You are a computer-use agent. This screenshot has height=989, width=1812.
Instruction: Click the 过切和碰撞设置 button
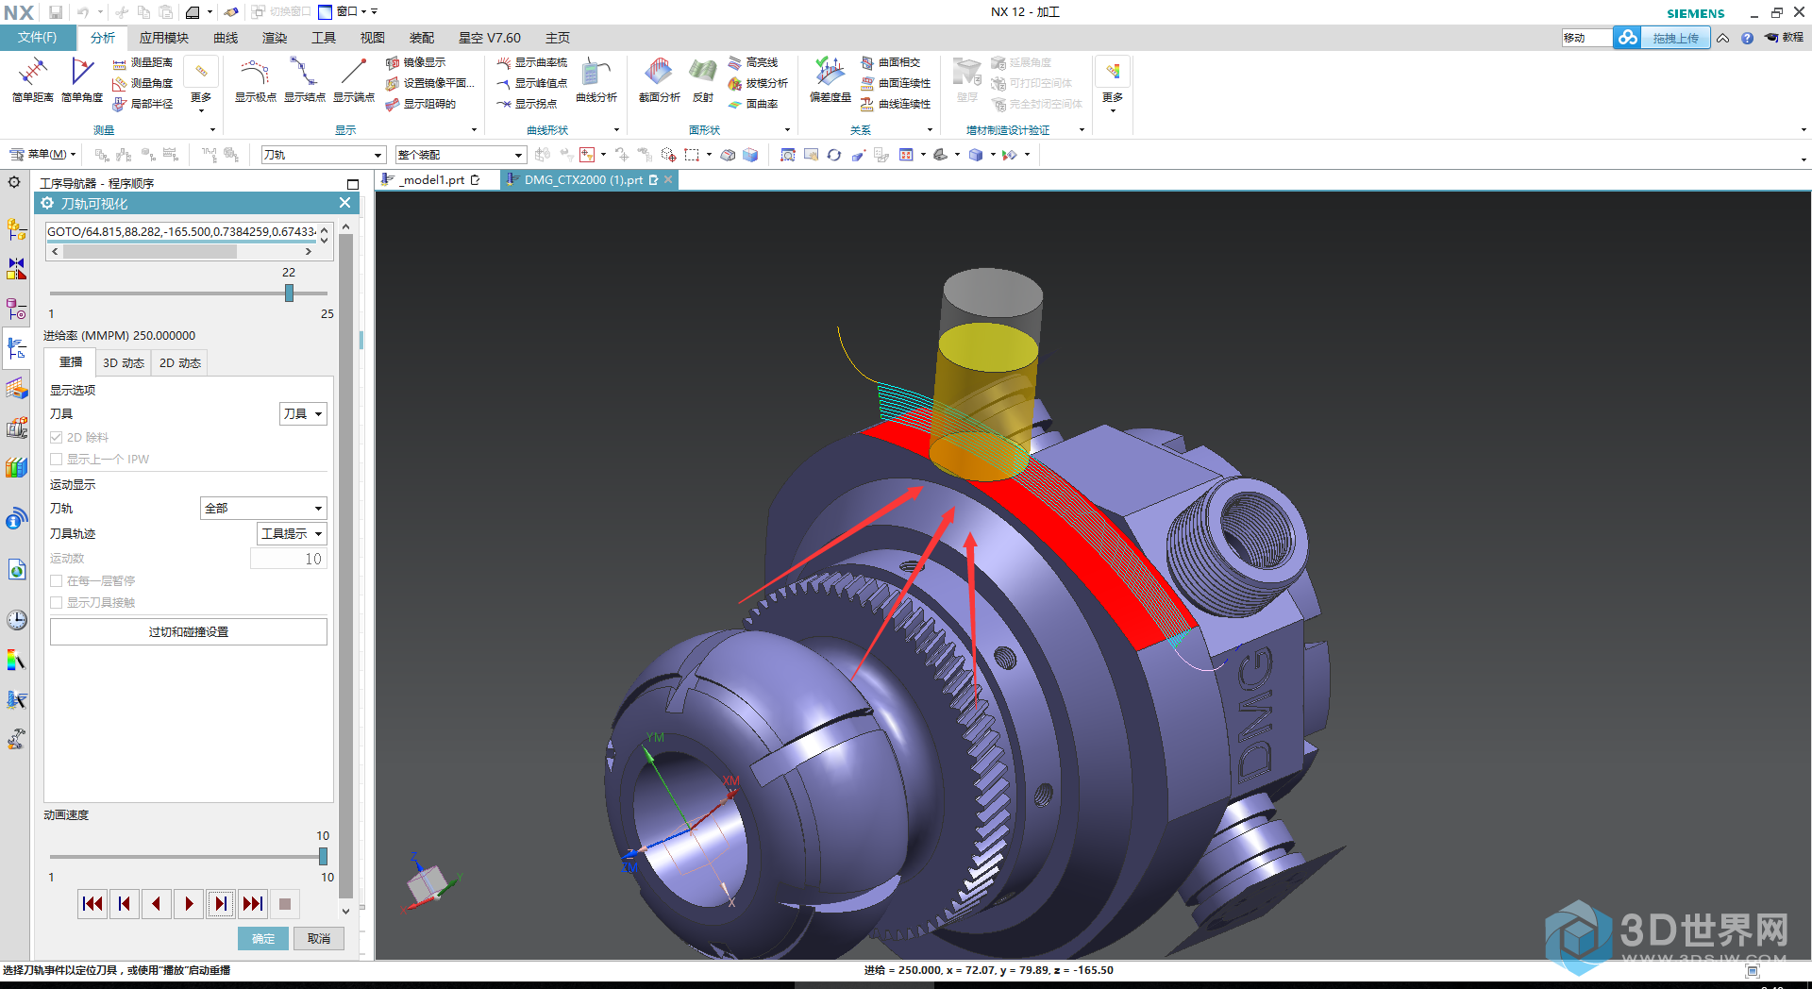point(189,632)
